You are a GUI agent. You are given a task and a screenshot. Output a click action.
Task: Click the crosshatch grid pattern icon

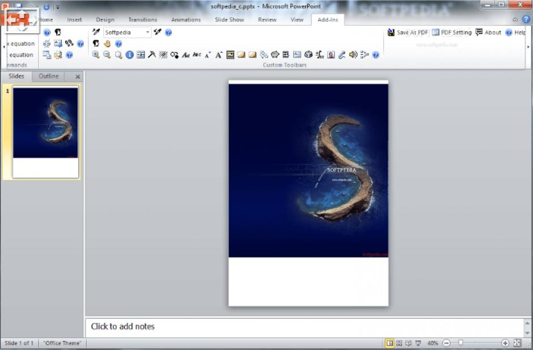point(163,55)
